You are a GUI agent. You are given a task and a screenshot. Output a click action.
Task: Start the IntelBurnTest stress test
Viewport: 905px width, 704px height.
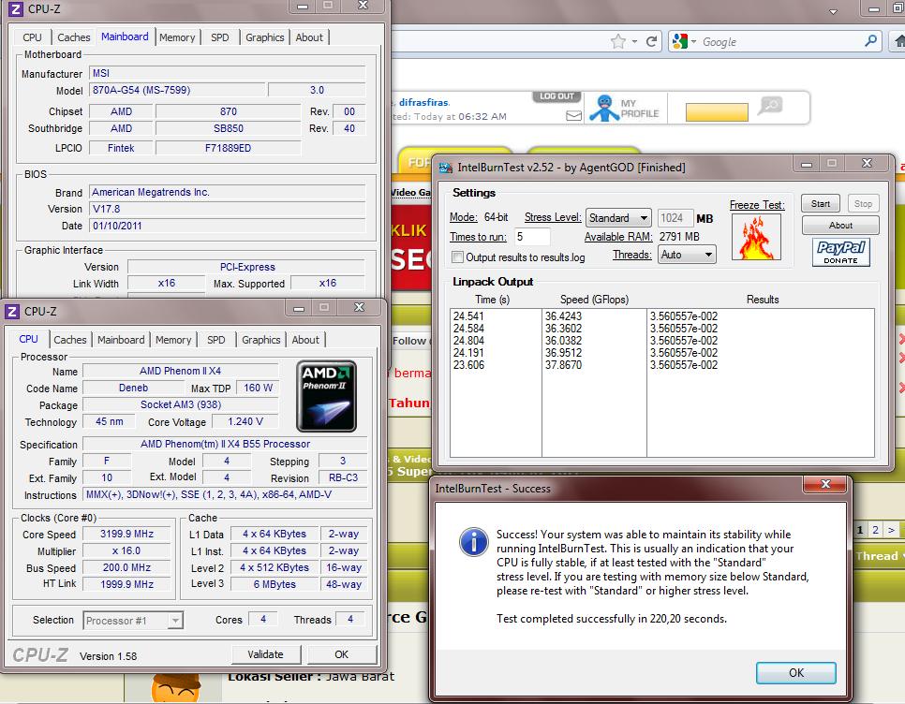[820, 204]
